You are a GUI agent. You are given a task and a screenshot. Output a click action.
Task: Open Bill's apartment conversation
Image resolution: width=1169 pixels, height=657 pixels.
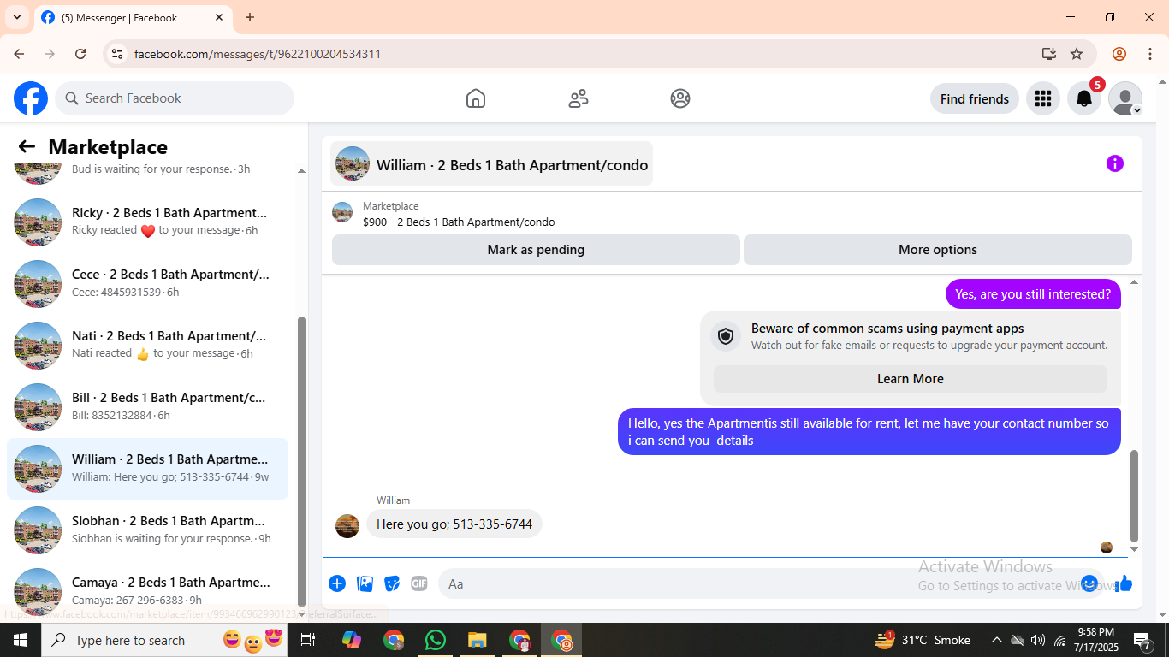tap(147, 406)
